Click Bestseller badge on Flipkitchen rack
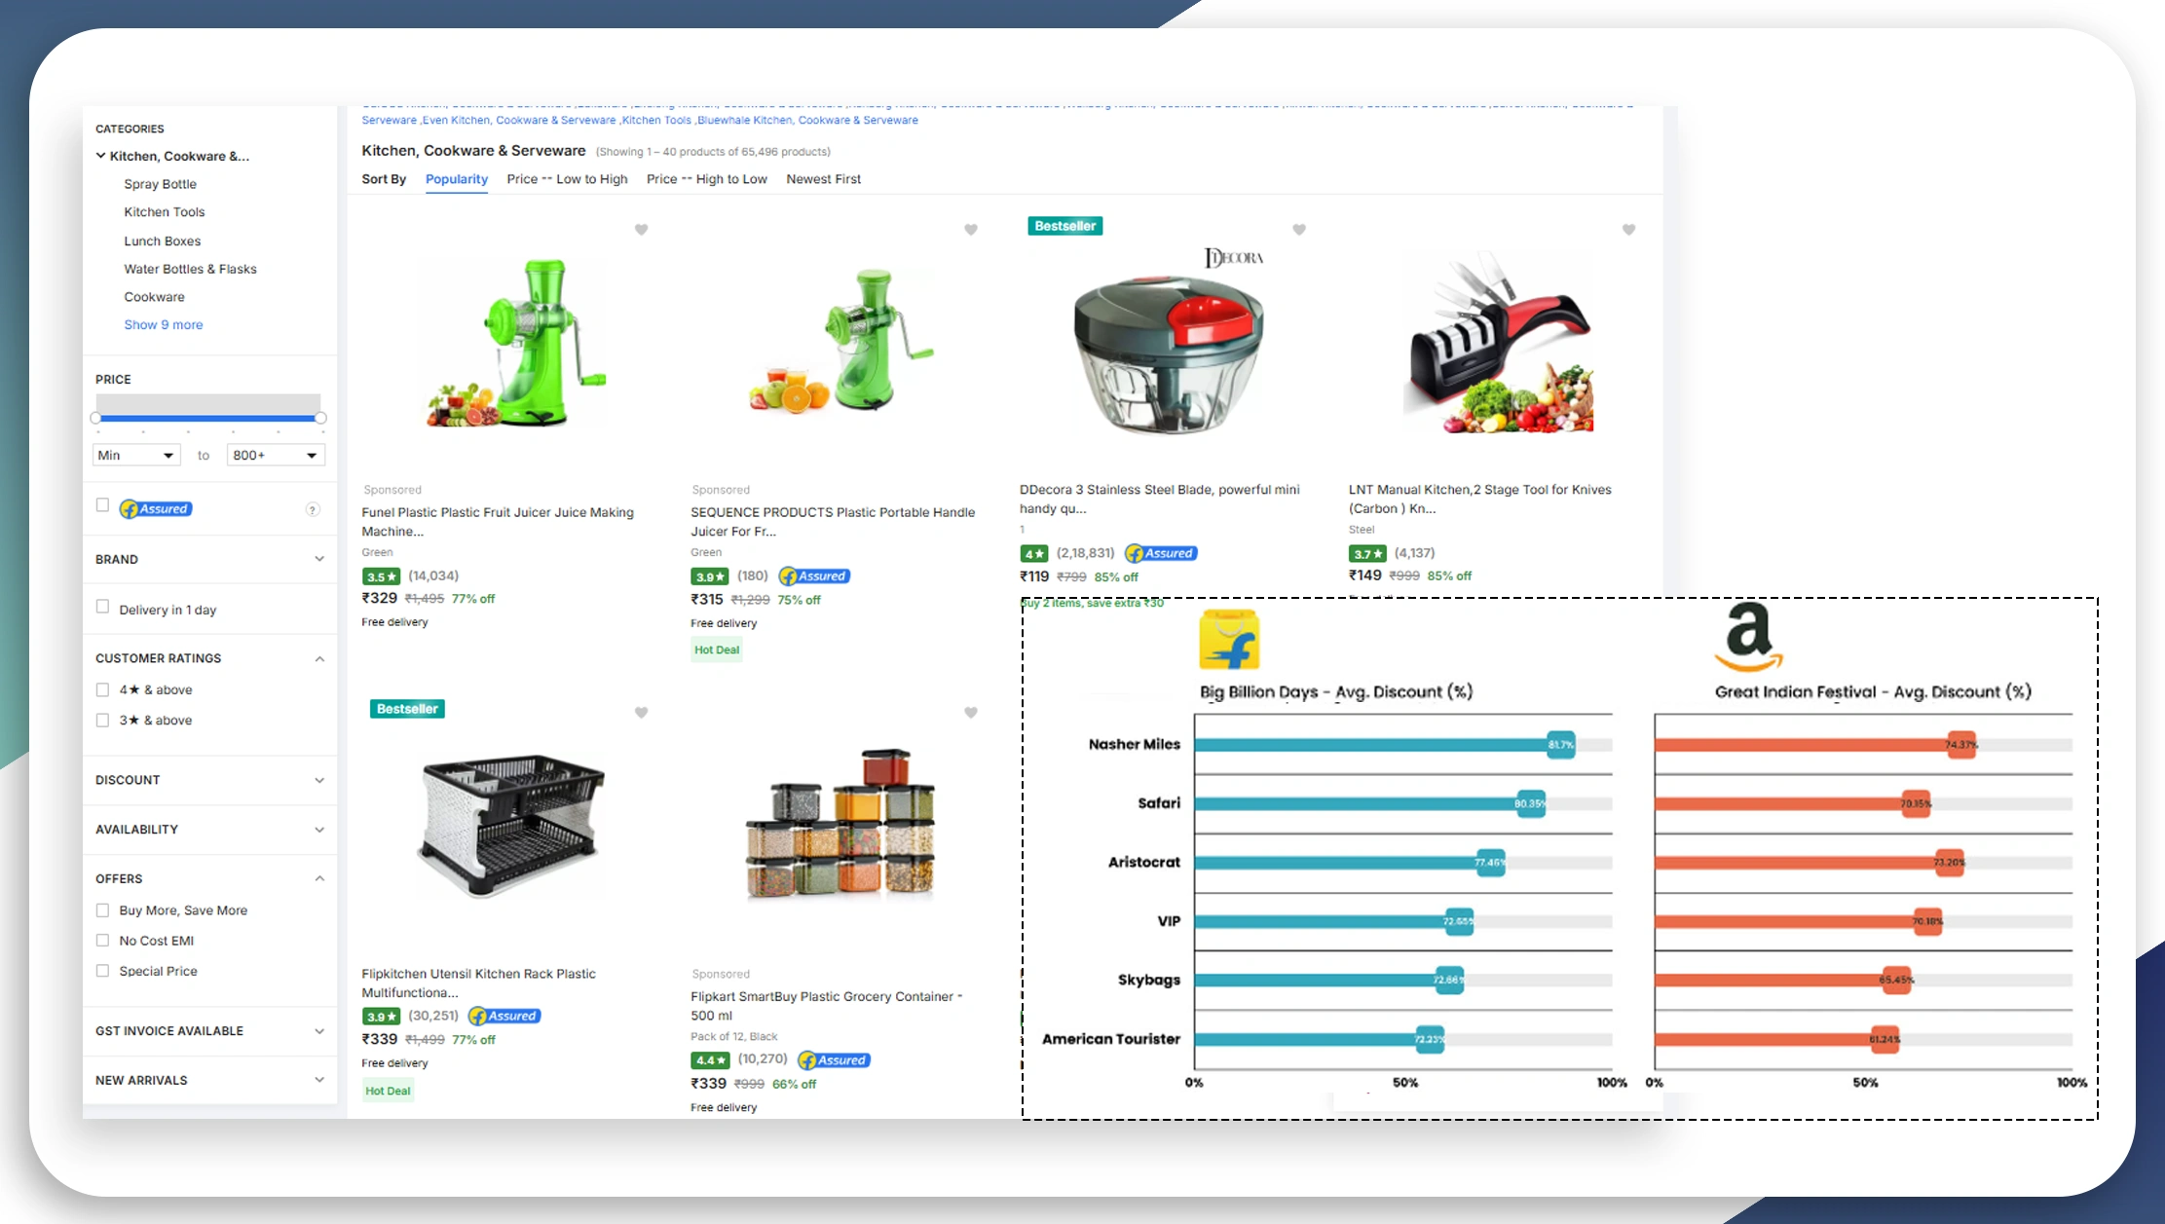Viewport: 2165px width, 1224px height. [x=407, y=709]
